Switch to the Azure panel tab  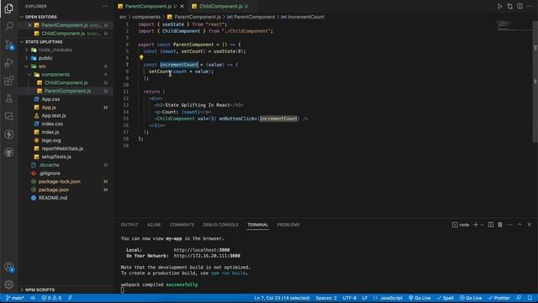(x=154, y=225)
